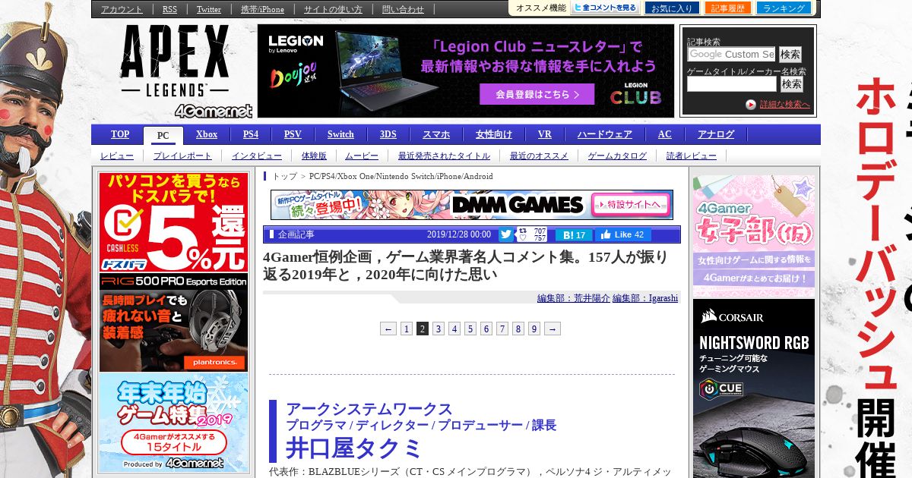This screenshot has height=478, width=912.
Task: Open the 年末年始ゲーム特集2019 banner
Action: click(173, 422)
